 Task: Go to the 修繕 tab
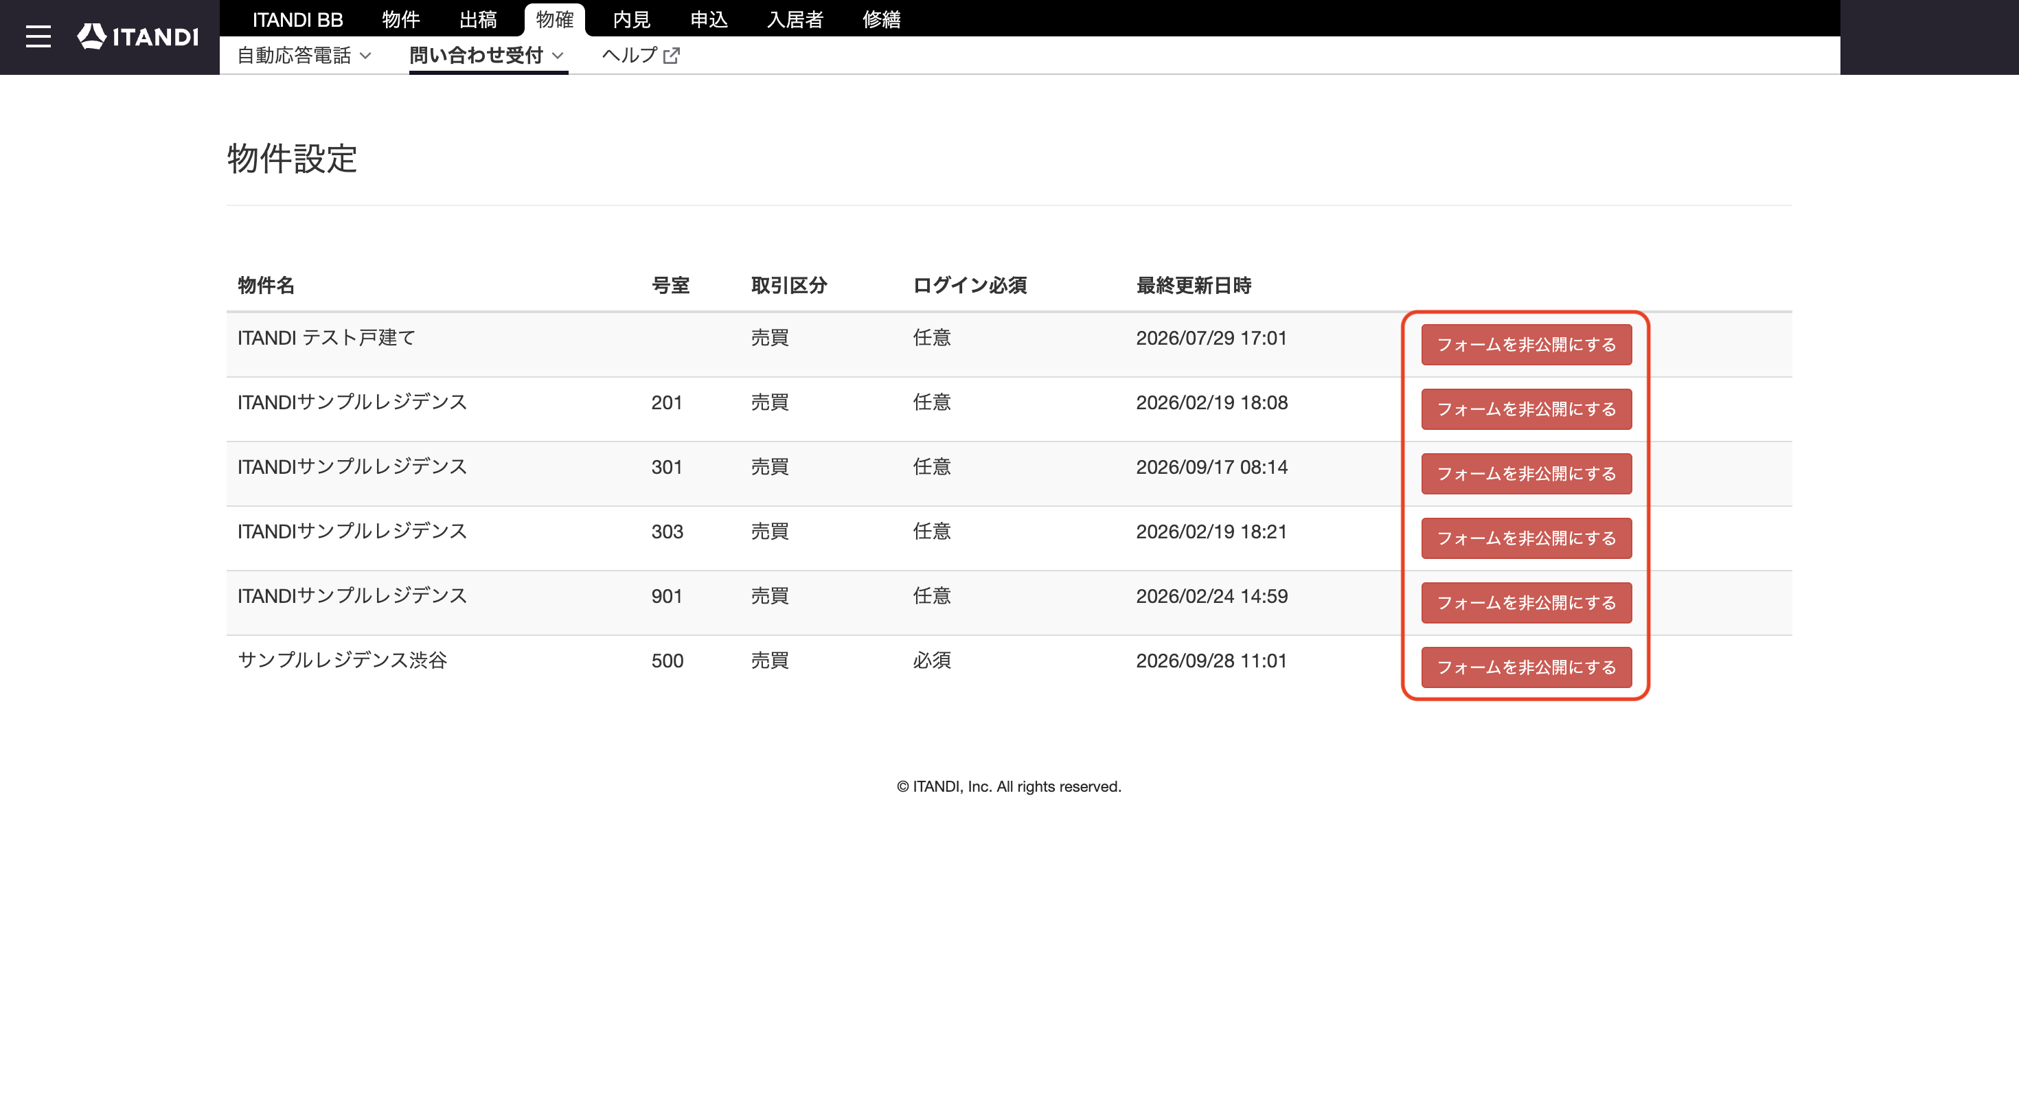tap(881, 20)
